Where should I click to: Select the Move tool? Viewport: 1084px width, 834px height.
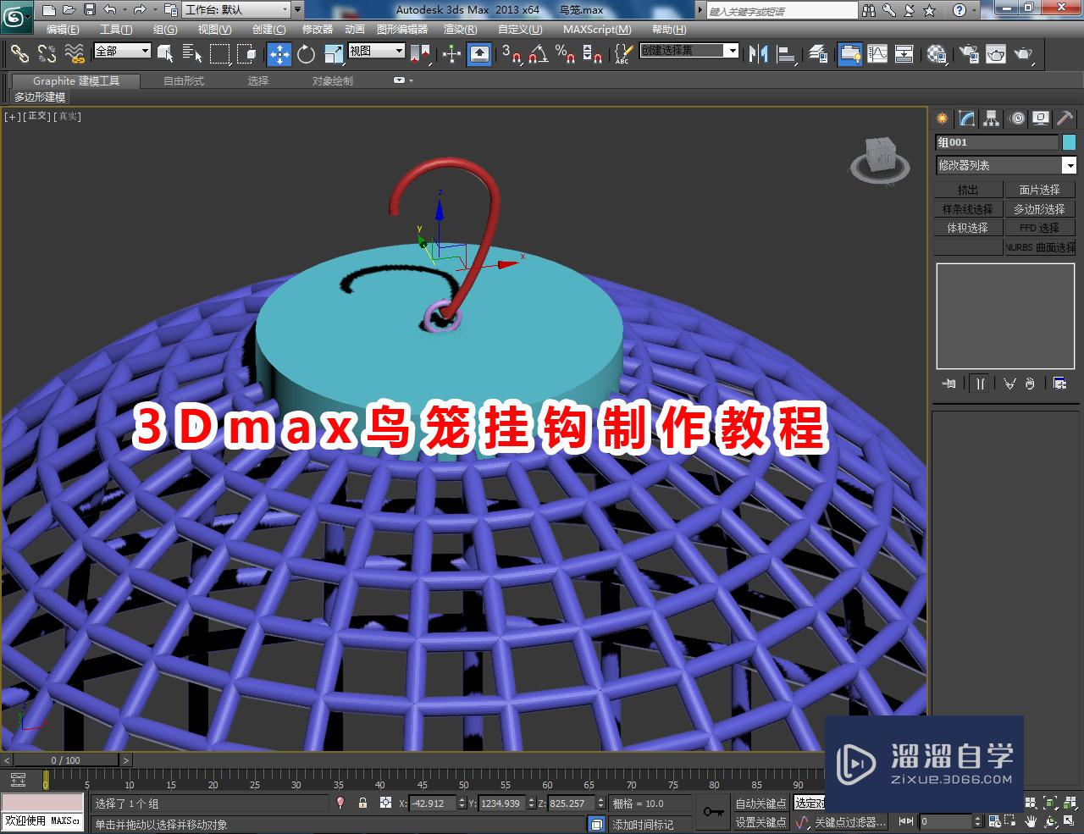click(x=279, y=53)
